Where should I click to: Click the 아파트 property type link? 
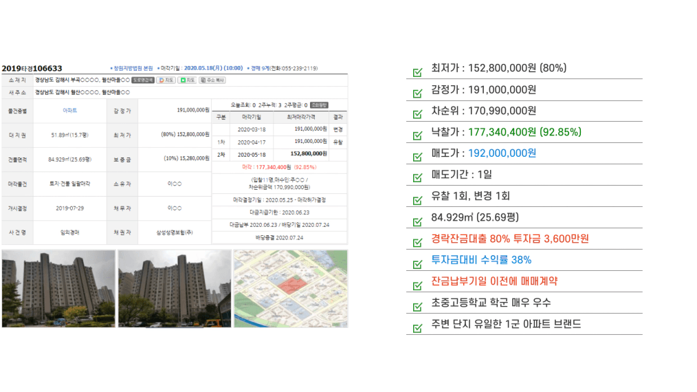(x=70, y=109)
